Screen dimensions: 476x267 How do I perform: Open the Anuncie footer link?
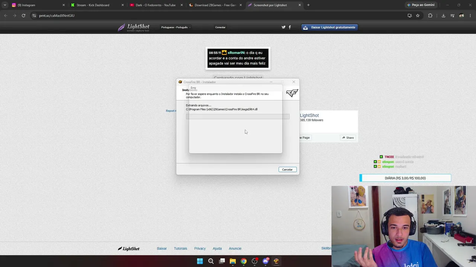tap(235, 248)
